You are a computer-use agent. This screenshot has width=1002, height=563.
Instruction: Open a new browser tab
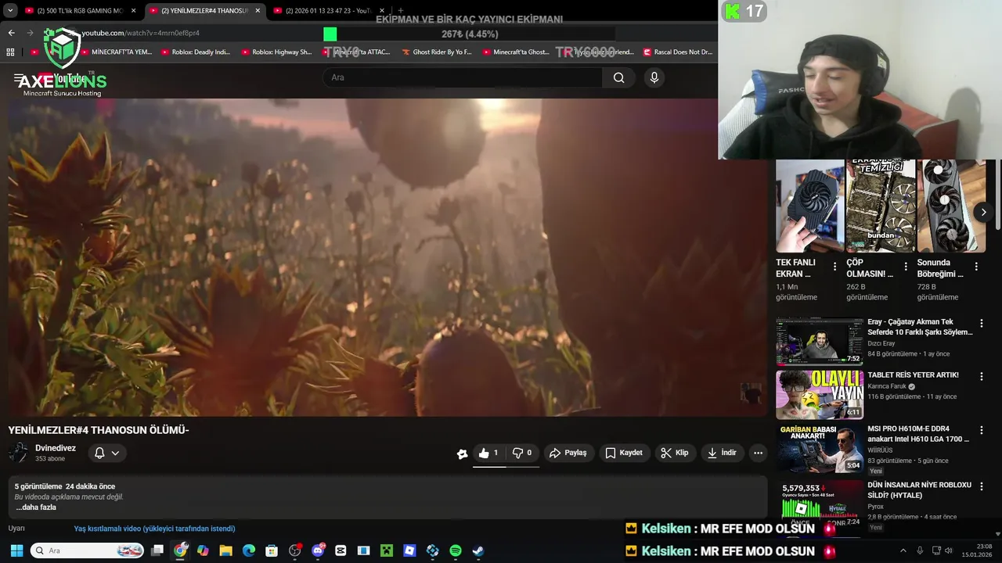click(401, 11)
